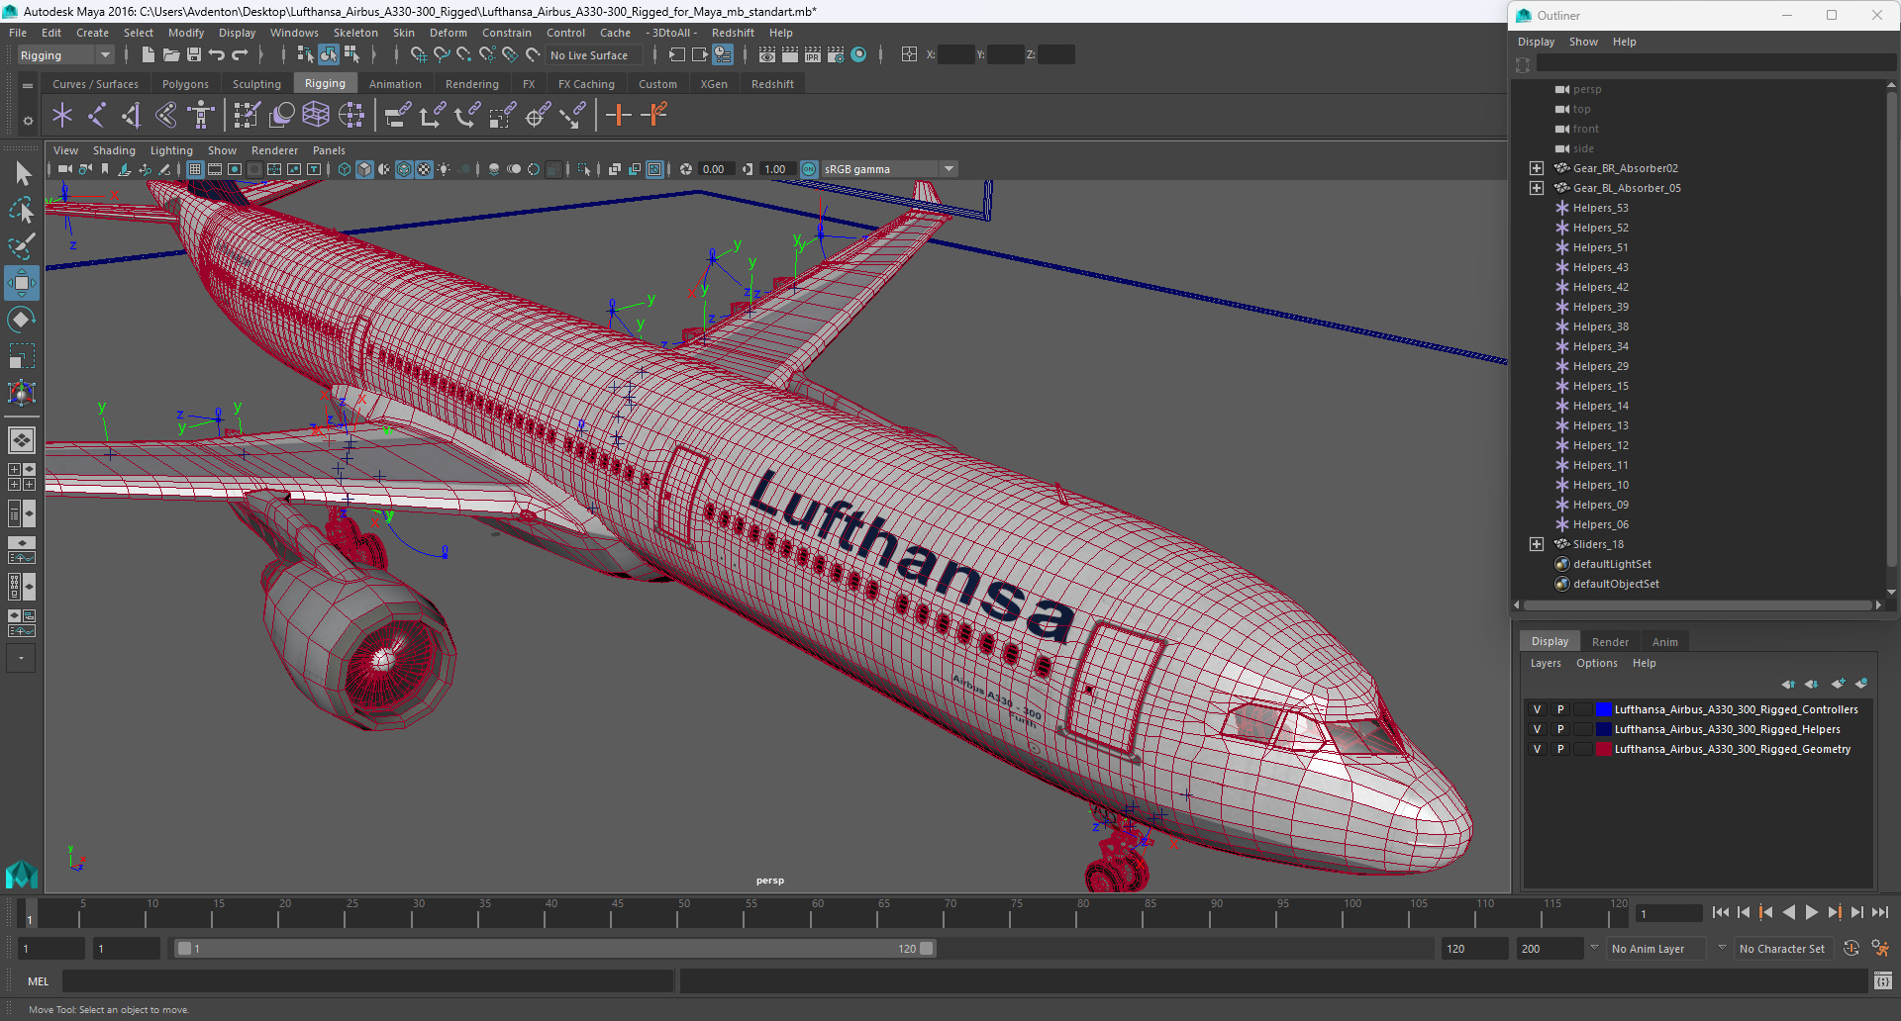Click the Redo arrow icon

click(x=240, y=55)
